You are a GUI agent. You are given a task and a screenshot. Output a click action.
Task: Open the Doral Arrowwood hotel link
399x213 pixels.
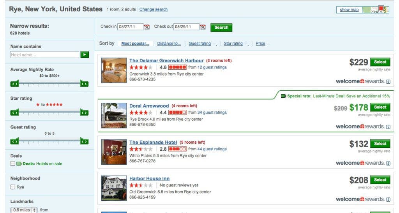pos(149,106)
